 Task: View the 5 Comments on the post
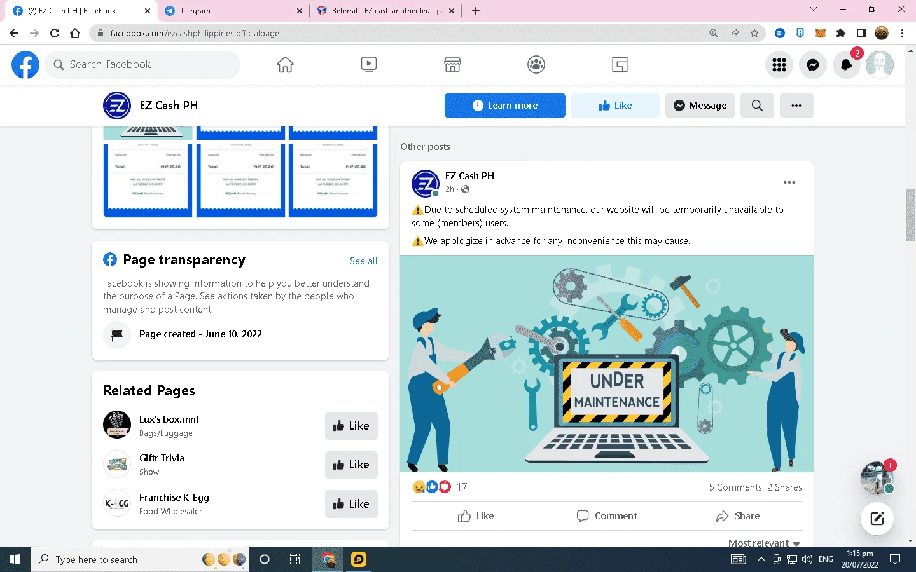tap(735, 487)
